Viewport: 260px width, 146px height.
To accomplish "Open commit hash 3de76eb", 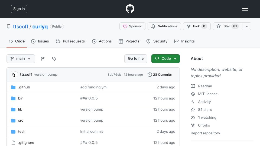I will click(114, 75).
